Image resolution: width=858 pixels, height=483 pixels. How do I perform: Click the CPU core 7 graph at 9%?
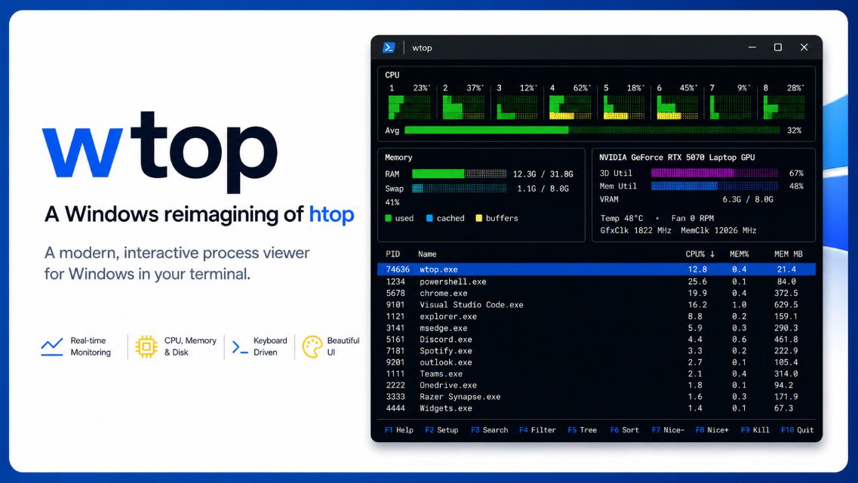(x=730, y=107)
